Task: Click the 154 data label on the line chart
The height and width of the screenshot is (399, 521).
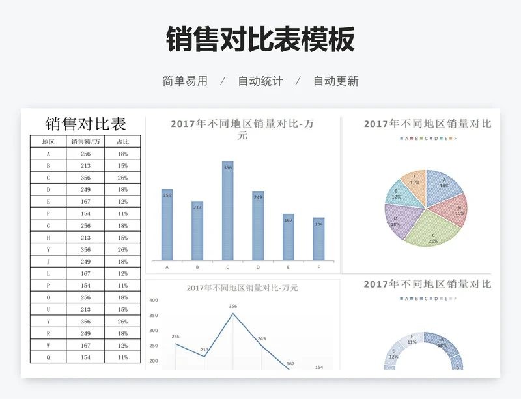Action: tap(319, 367)
